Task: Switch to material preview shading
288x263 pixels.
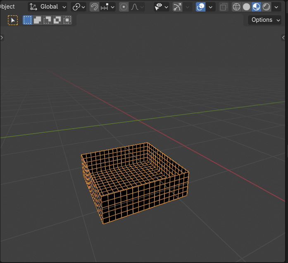Action: (x=257, y=7)
